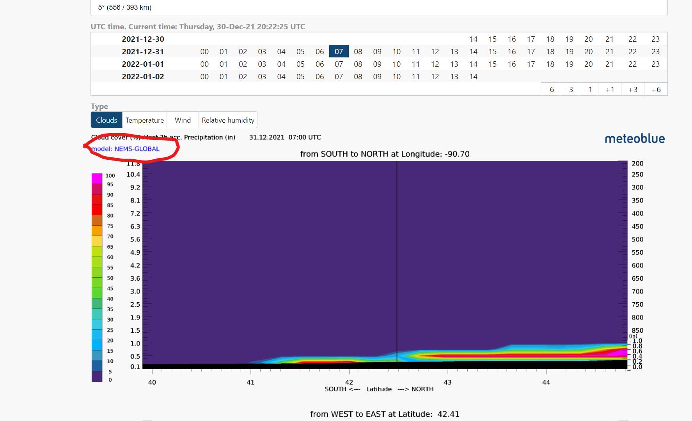Image resolution: width=692 pixels, height=421 pixels.
Task: Click the model: NEMS-GLOBAL link
Action: point(126,149)
